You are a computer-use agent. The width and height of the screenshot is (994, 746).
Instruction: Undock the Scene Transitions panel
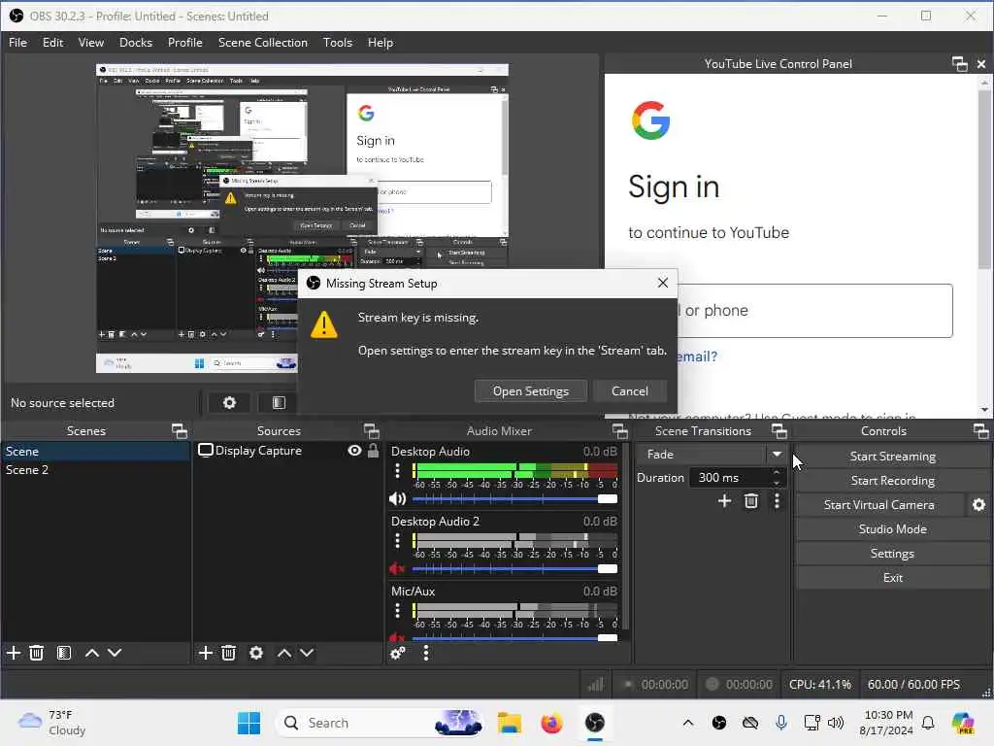(779, 431)
